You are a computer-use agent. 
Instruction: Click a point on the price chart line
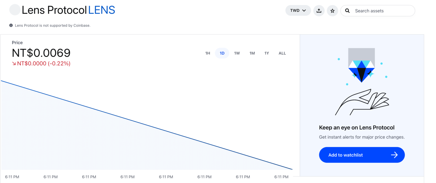[x=147, y=125]
